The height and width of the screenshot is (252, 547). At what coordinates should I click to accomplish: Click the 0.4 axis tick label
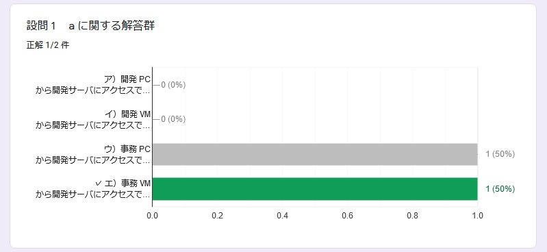tap(282, 216)
